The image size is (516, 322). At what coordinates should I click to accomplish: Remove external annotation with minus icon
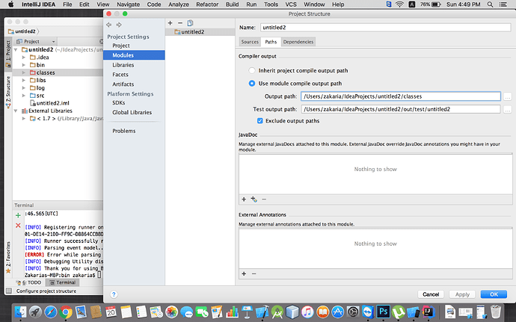(254, 273)
